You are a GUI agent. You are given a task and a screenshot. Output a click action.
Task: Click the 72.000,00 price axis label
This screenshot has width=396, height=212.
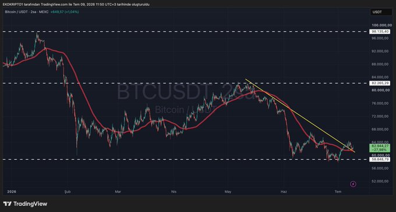(380, 116)
